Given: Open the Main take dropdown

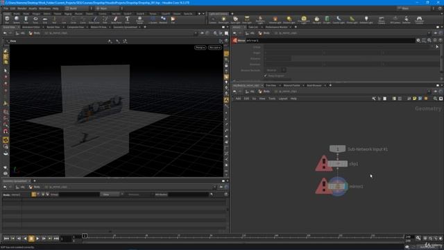Looking at the screenshot, I should click(x=109, y=8).
